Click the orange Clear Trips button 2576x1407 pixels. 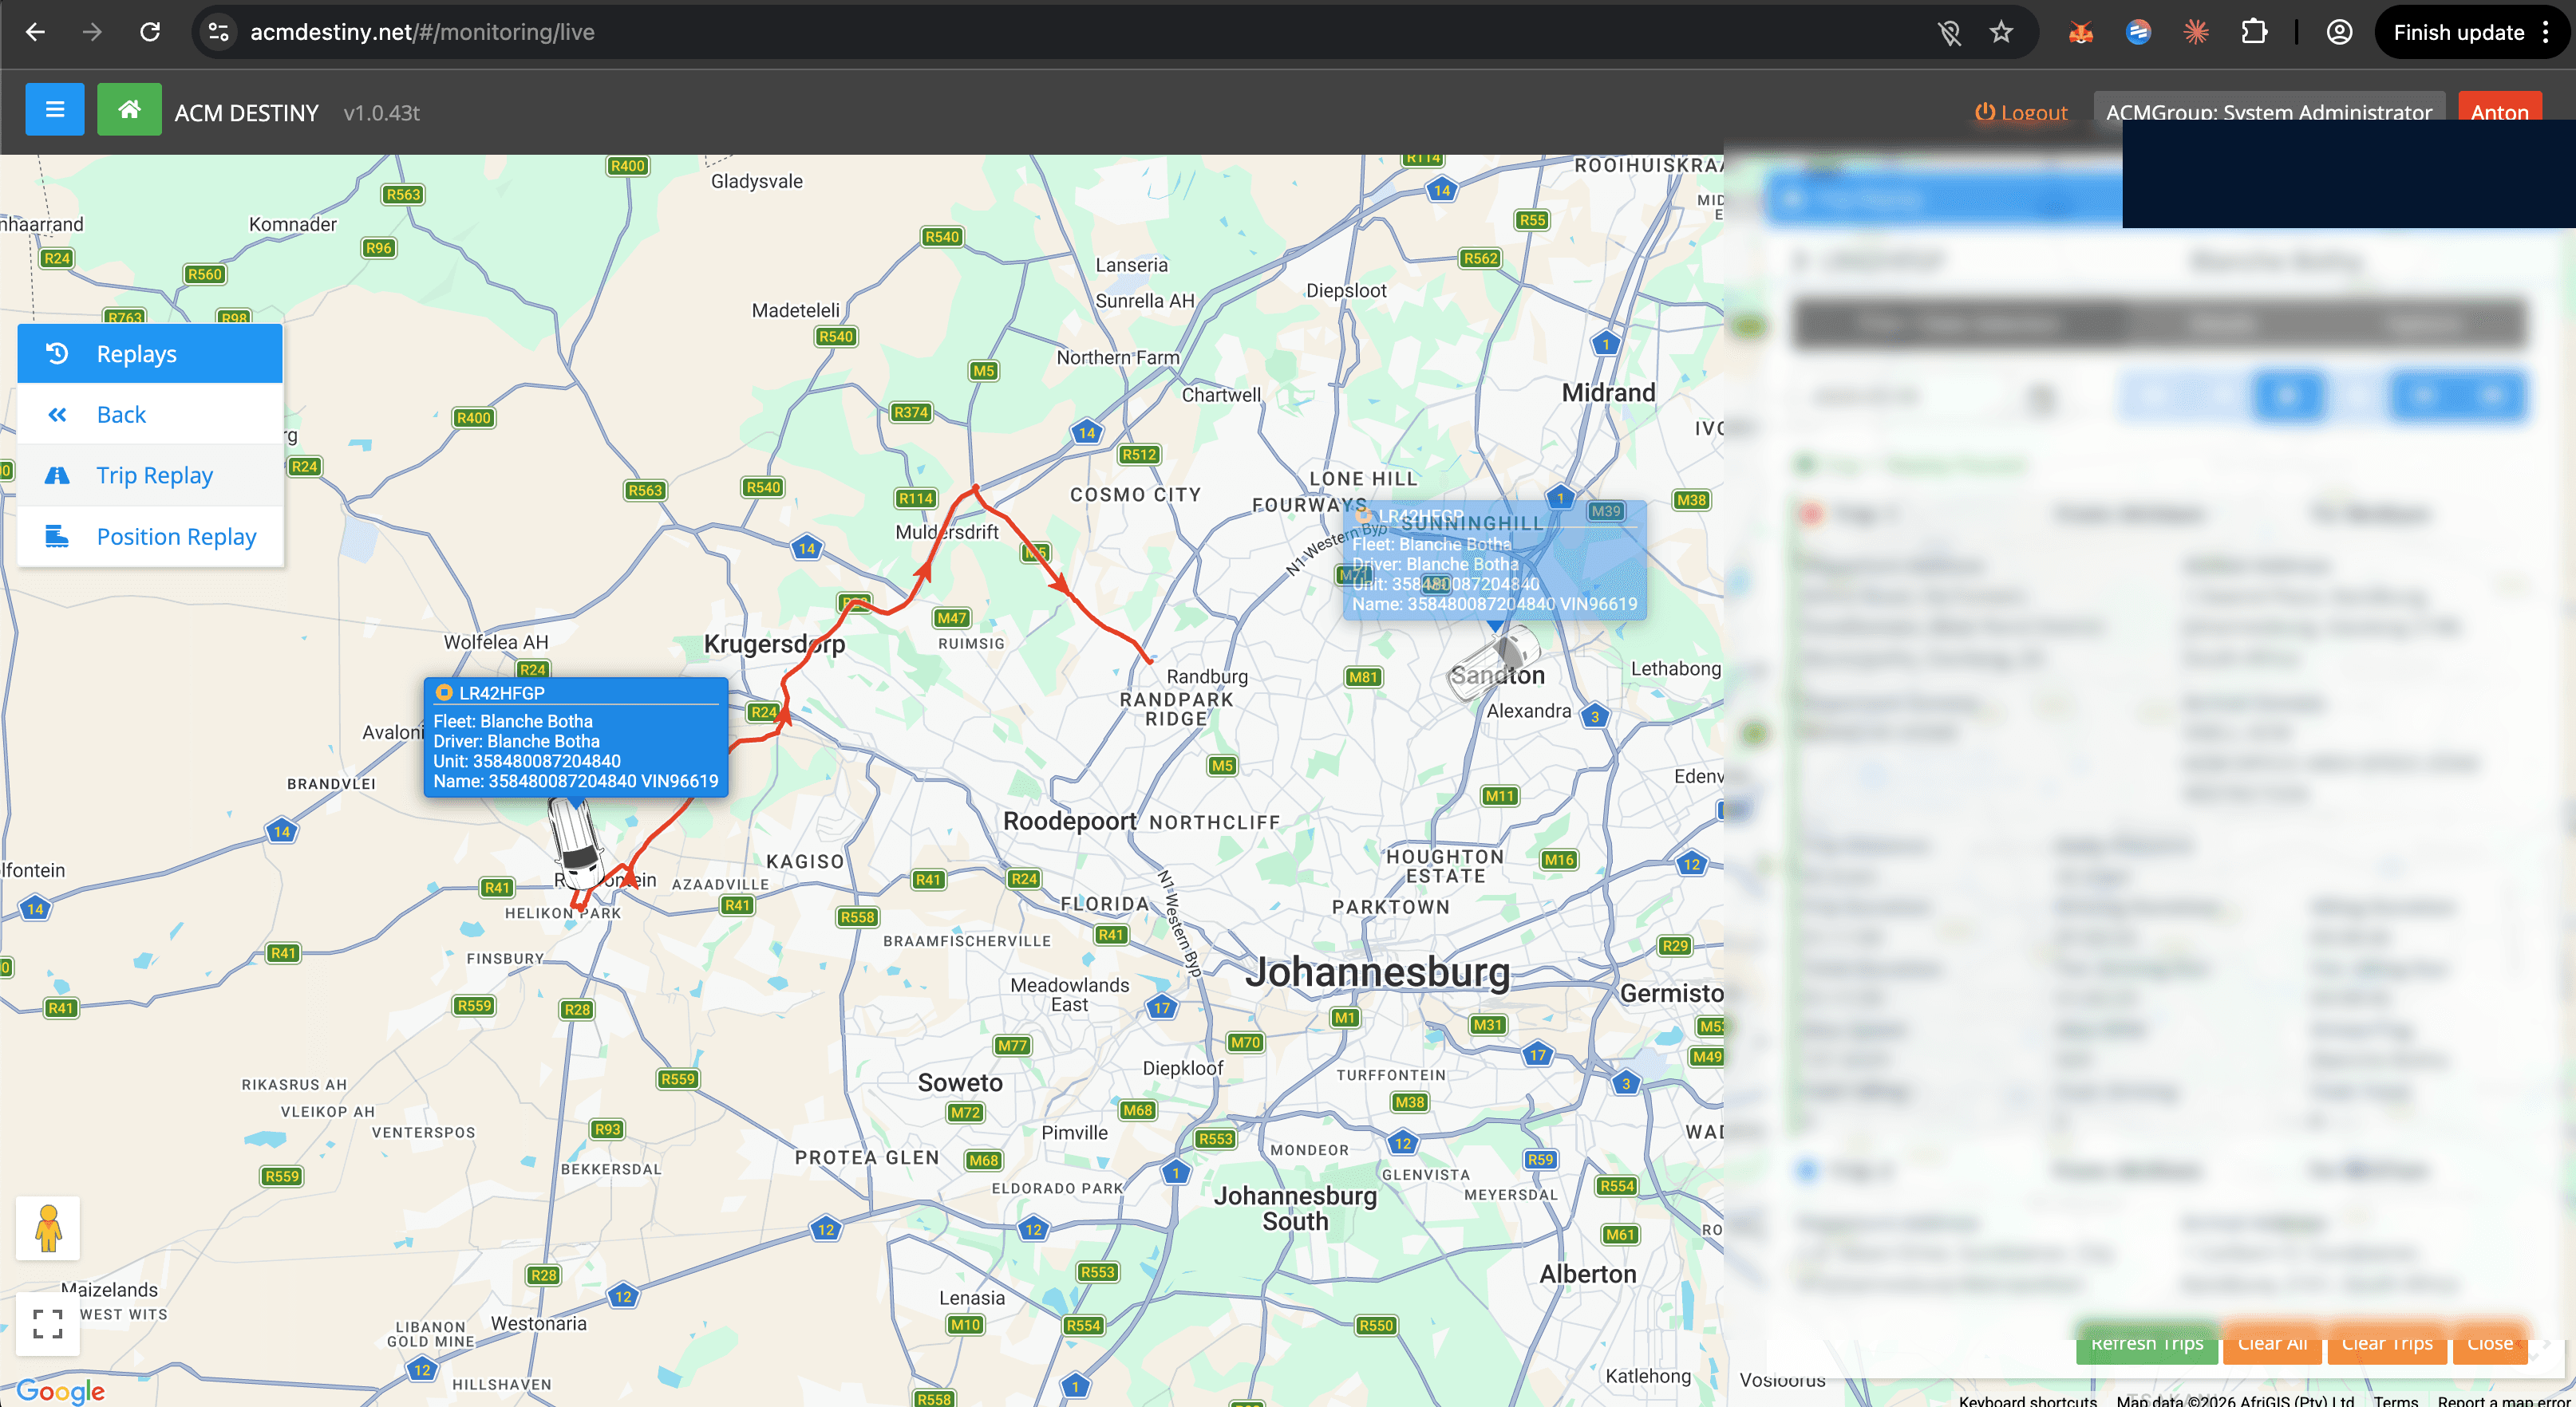pyautogui.click(x=2387, y=1343)
